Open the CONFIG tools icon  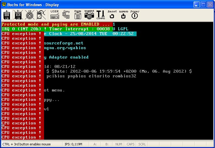click(100, 14)
